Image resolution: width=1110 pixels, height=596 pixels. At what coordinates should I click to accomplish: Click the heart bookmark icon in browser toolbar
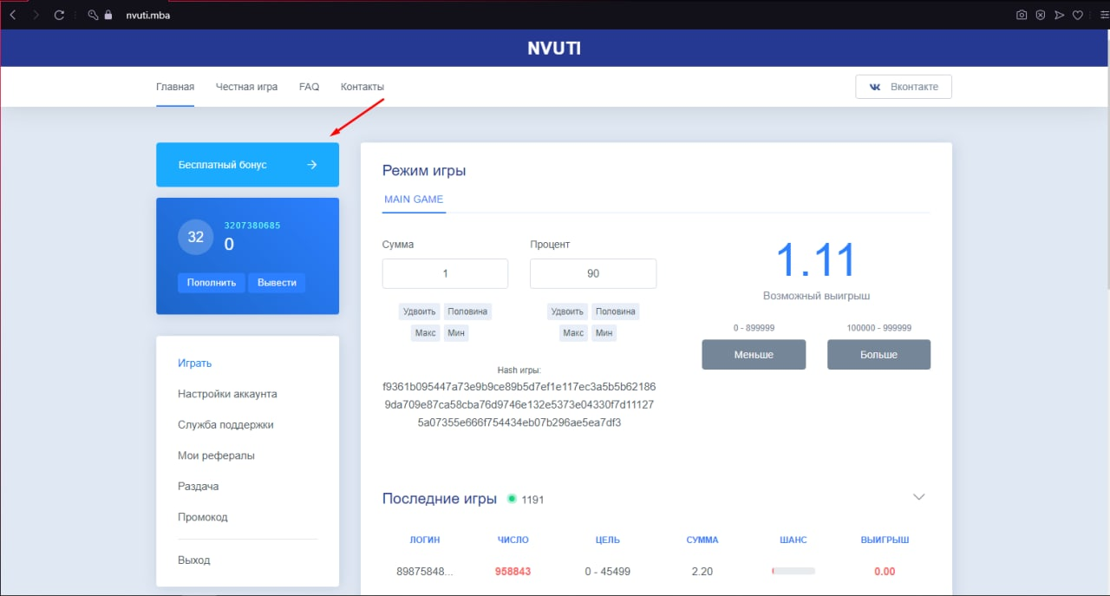(1078, 15)
